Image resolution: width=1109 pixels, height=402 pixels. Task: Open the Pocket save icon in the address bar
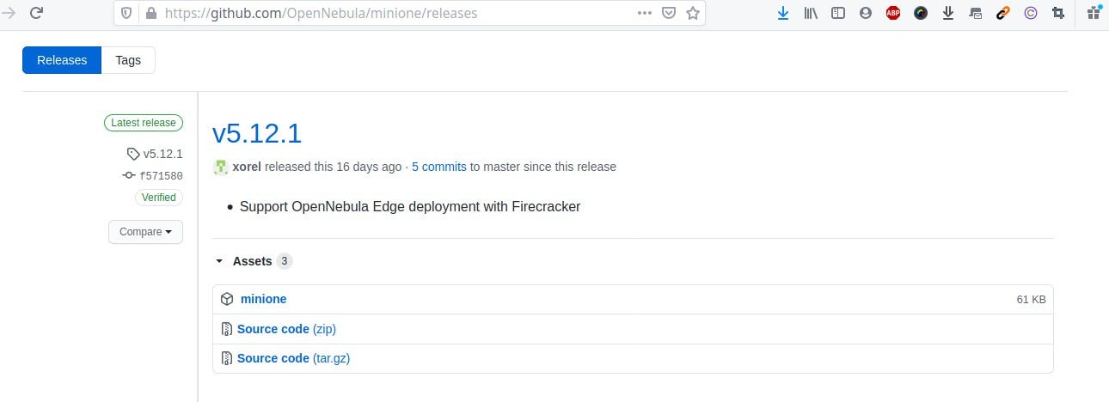tap(669, 13)
